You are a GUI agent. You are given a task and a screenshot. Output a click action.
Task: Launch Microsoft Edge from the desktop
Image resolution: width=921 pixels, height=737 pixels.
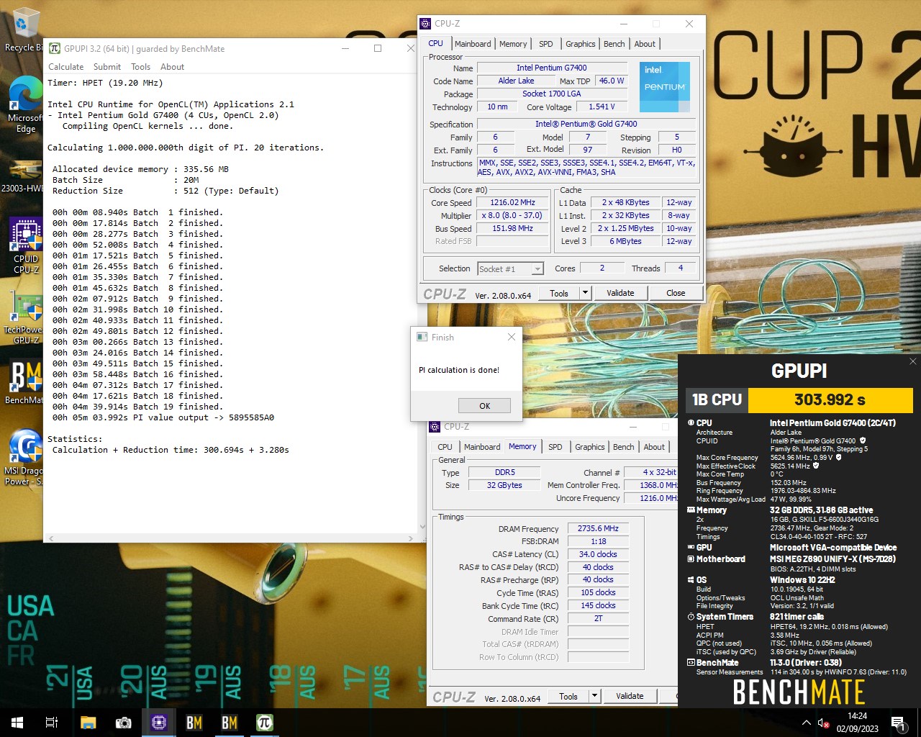pos(25,104)
